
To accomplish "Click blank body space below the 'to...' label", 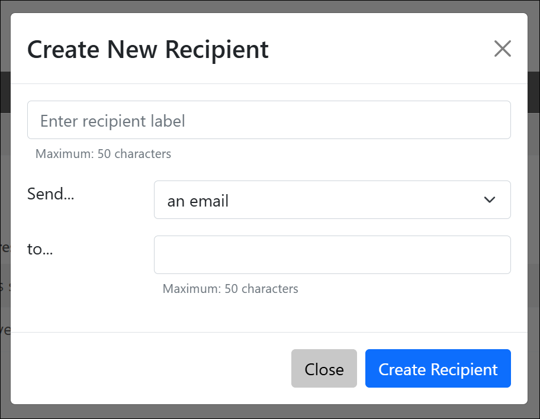I will tap(77, 296).
